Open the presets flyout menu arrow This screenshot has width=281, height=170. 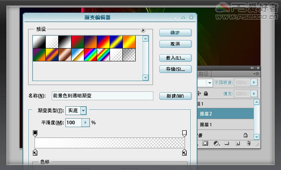click(x=143, y=30)
